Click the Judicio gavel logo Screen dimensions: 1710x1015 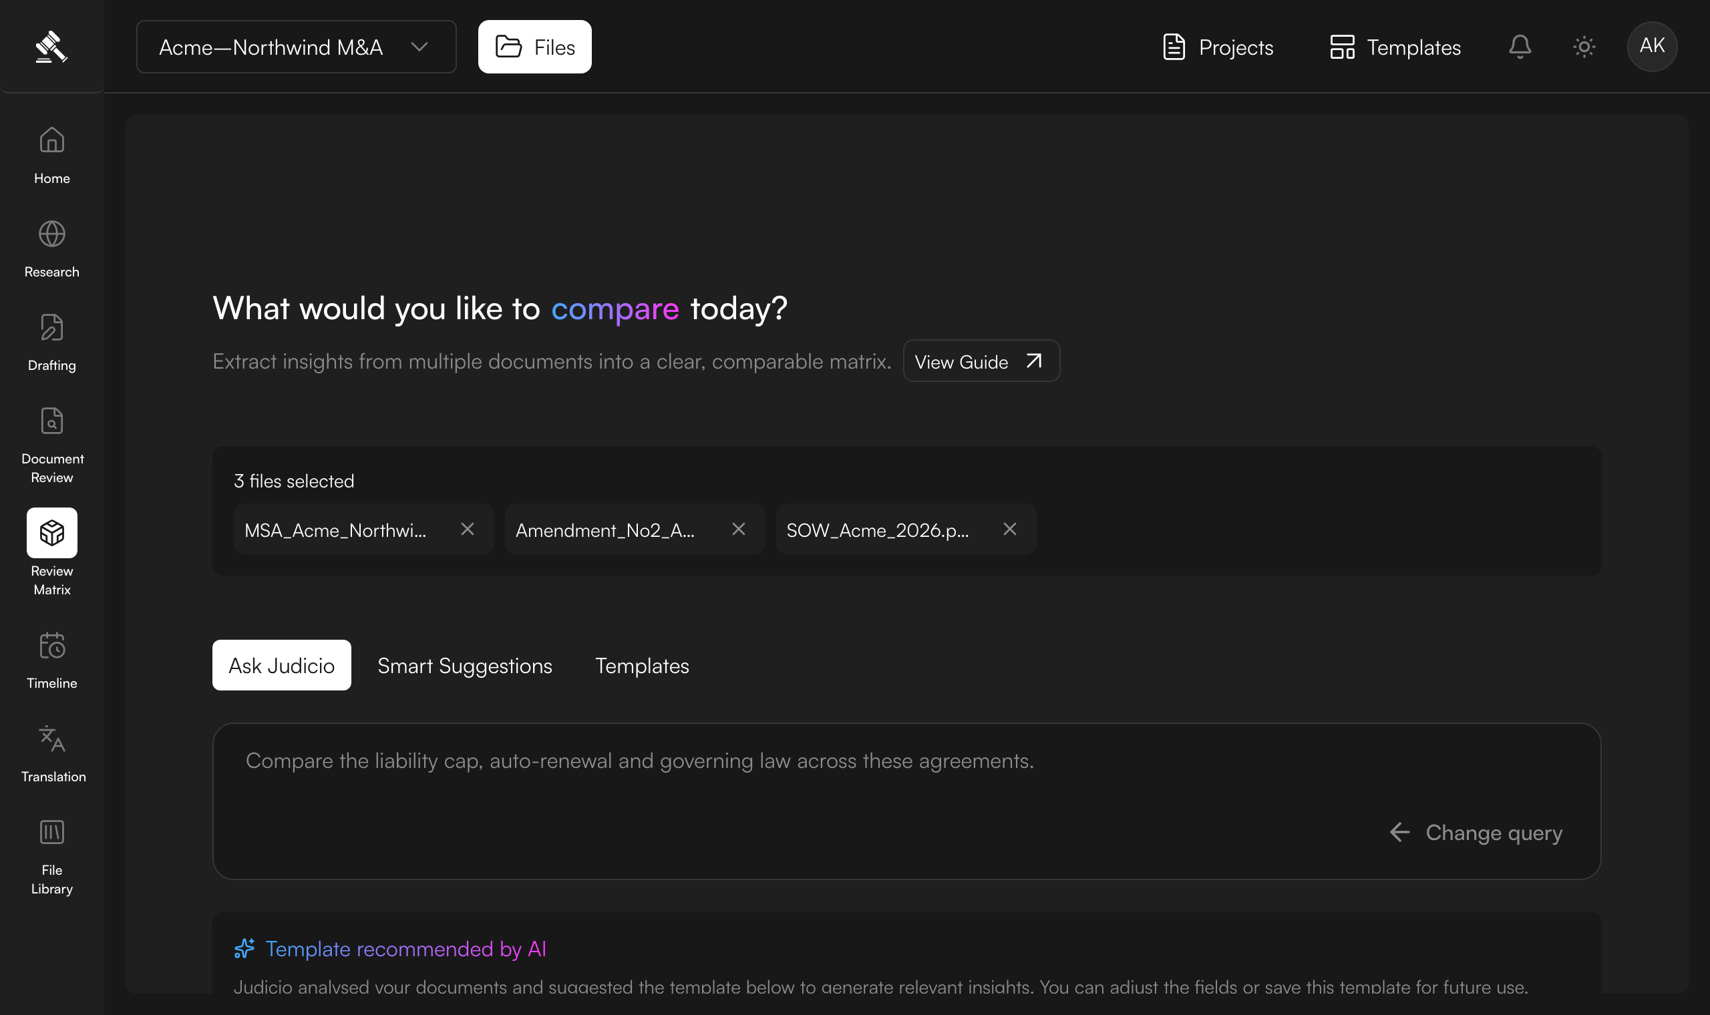(x=52, y=47)
